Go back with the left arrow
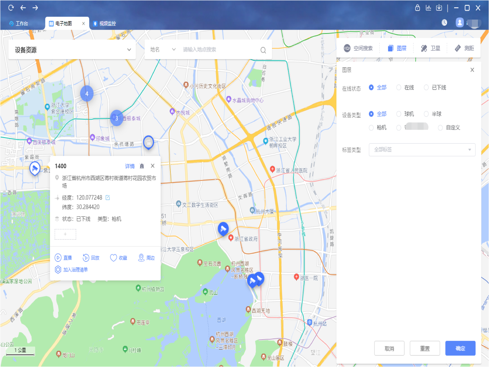489x367 pixels. (x=23, y=8)
